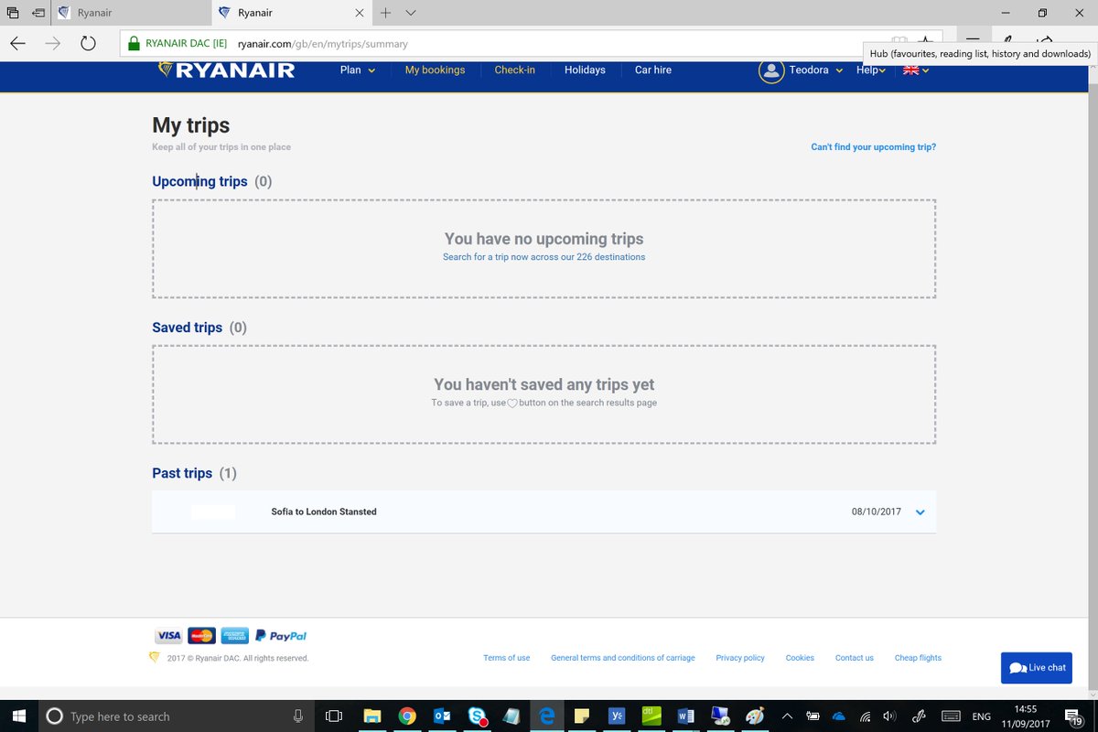Viewport: 1098px width, 732px height.
Task: Click the browser address bar URL
Action: [x=322, y=43]
